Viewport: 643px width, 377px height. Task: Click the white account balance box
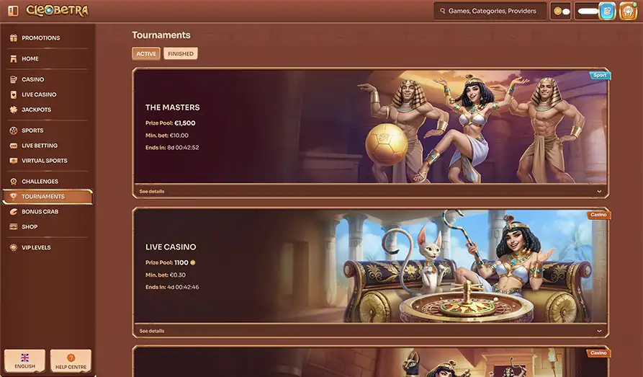[588, 12]
